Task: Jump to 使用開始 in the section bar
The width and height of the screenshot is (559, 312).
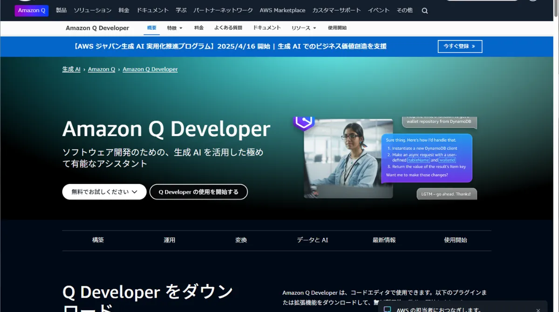Action: tap(456, 240)
